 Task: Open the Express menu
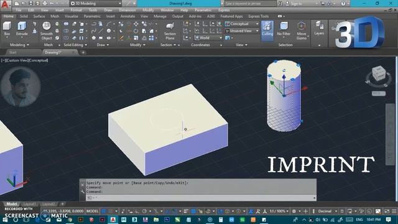click(224, 10)
